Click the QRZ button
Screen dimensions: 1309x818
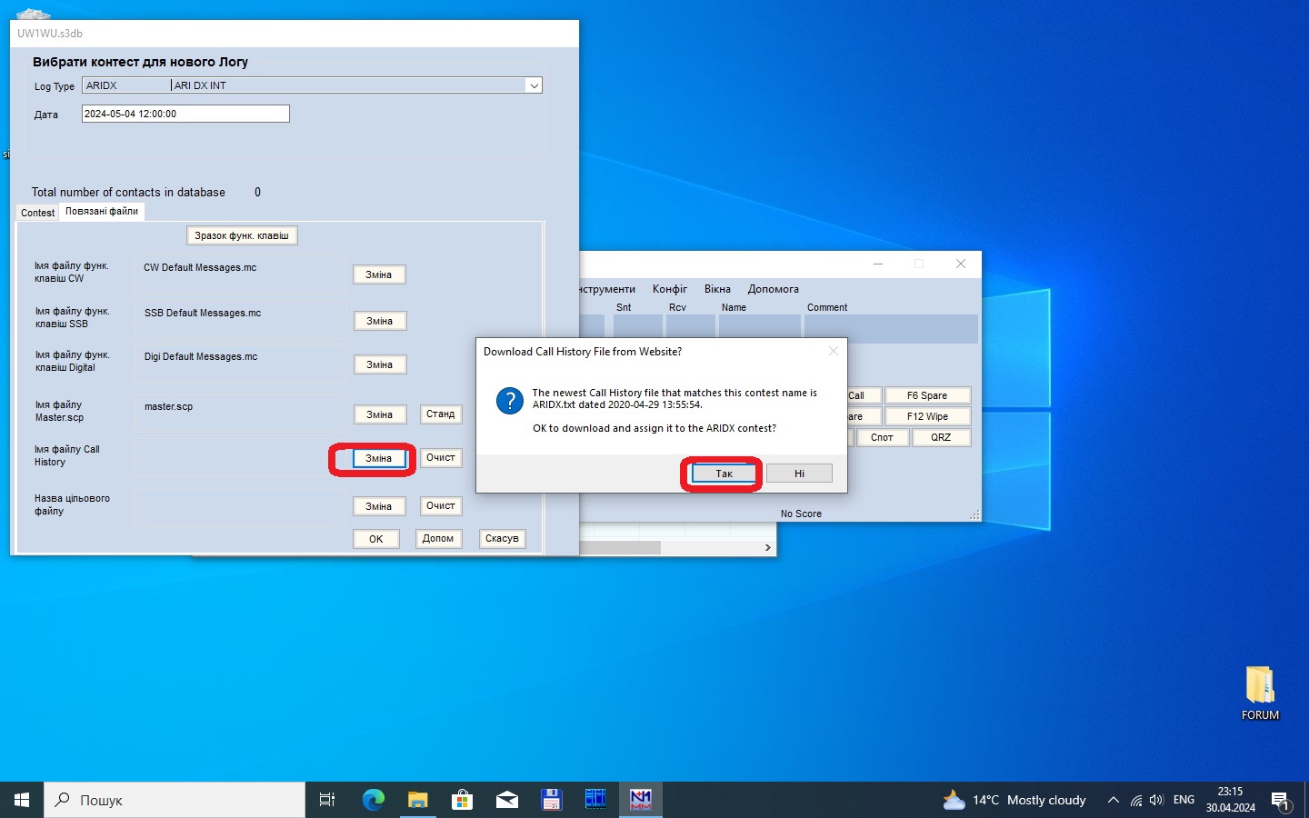(941, 437)
